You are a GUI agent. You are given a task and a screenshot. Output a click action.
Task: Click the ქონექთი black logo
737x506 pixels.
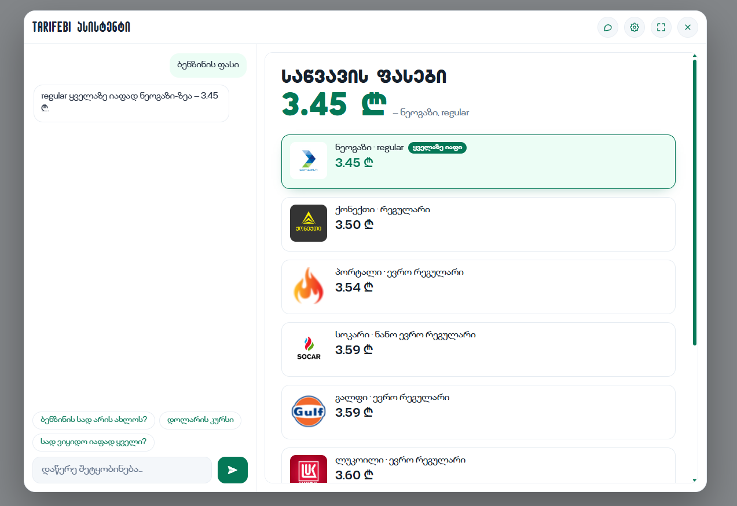309,223
